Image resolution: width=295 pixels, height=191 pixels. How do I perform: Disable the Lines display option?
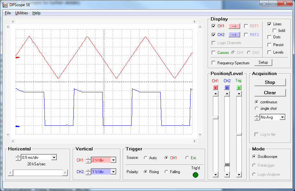tap(269, 24)
